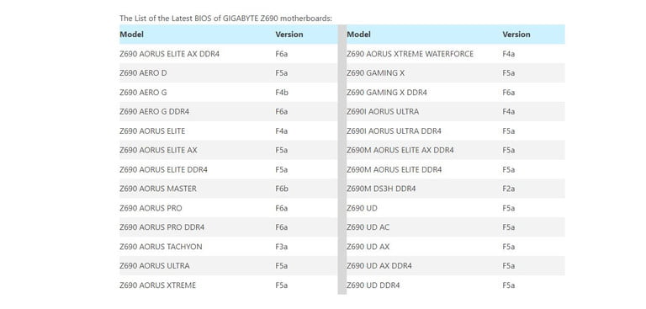
Task: Select the Z690M DS3H DDR4 row
Action: tap(456, 189)
